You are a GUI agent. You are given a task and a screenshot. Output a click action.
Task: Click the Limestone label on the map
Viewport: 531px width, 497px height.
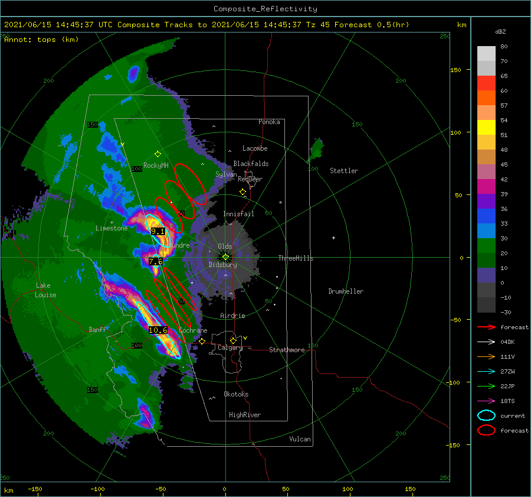click(x=112, y=228)
